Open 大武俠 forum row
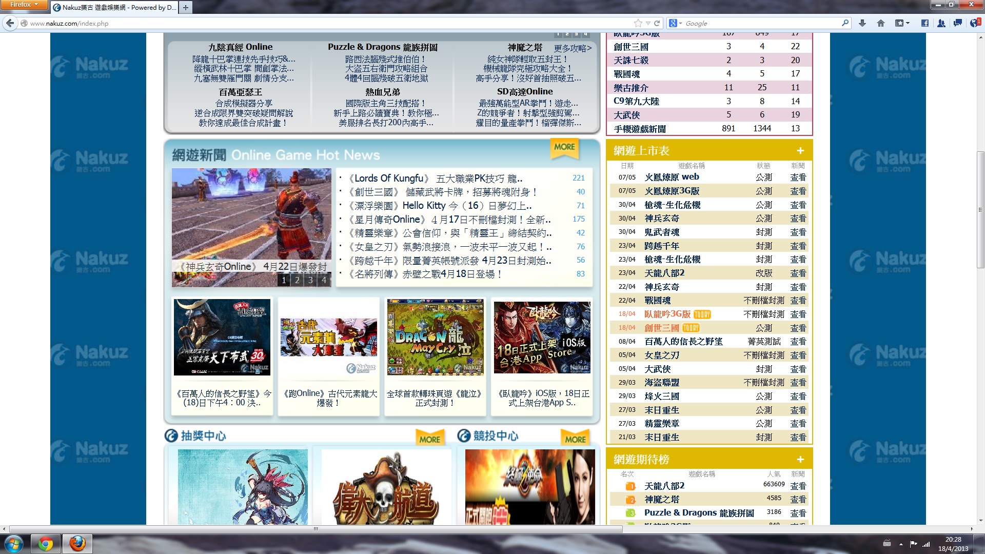Viewport: 985px width, 554px height. (x=709, y=115)
